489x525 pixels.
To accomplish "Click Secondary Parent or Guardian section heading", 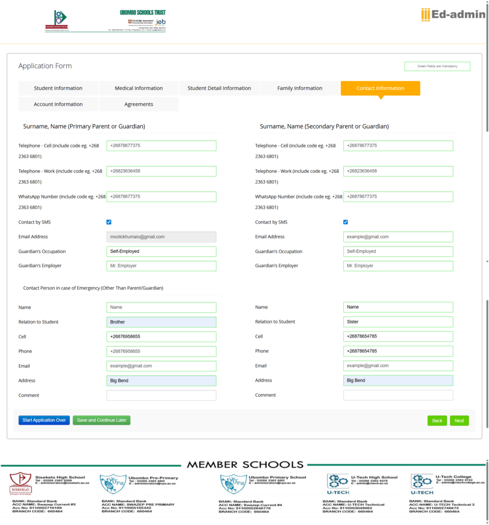I will tap(324, 127).
